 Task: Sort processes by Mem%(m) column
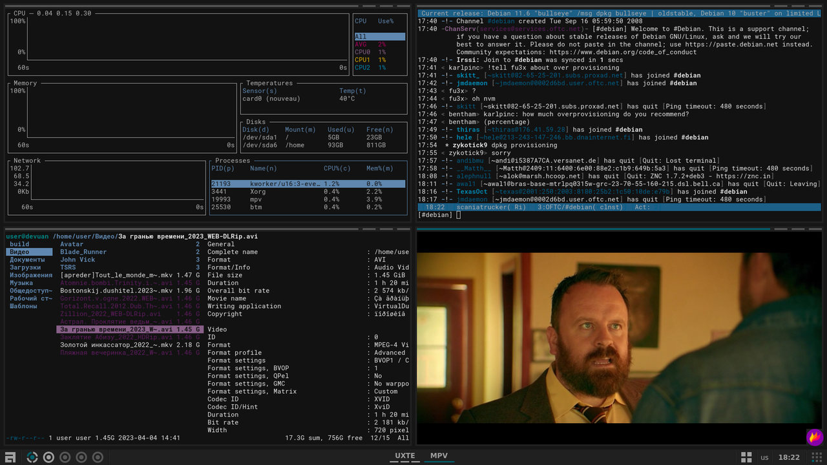coord(379,169)
